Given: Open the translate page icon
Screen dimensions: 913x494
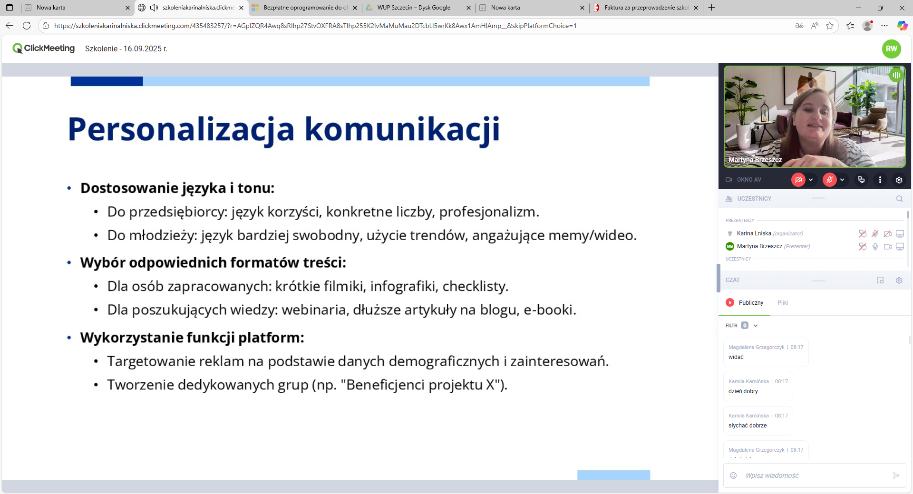Looking at the screenshot, I should (x=799, y=26).
